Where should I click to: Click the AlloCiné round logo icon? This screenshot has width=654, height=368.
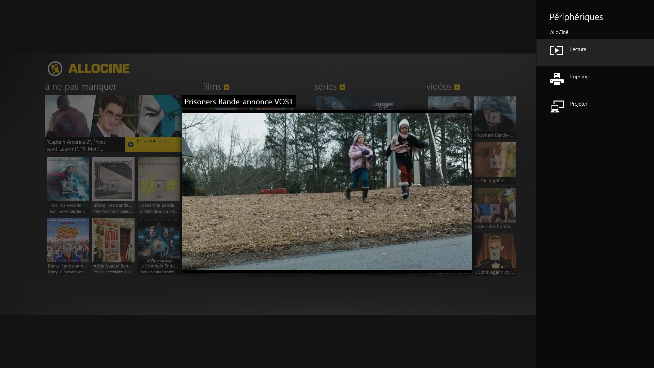point(55,68)
